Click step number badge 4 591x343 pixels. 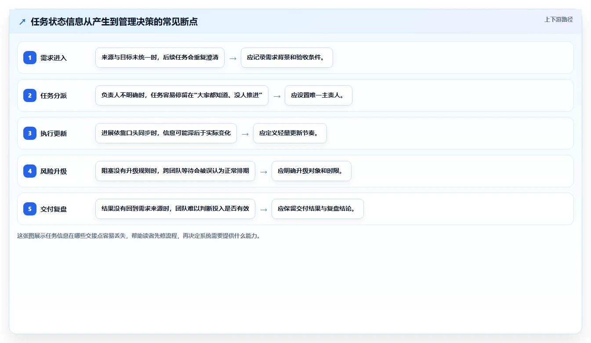pos(30,171)
